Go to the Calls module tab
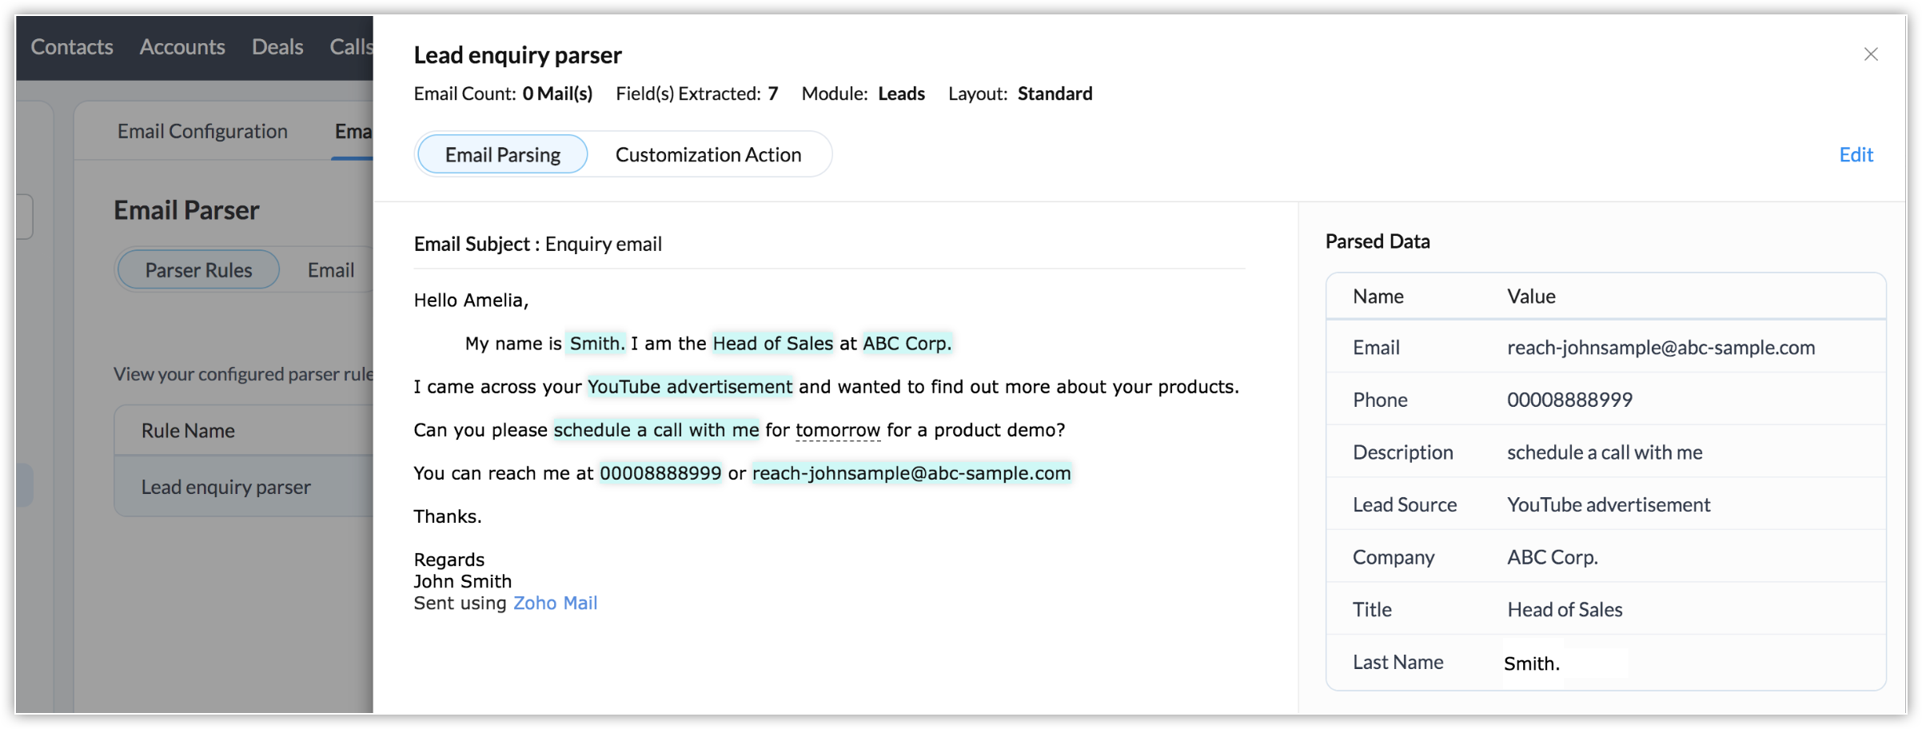 coord(351,47)
